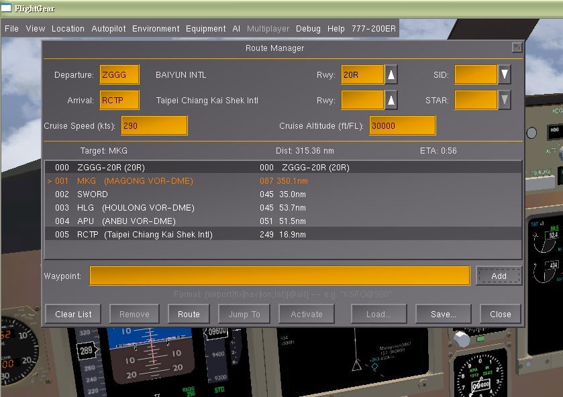This screenshot has width=563, height=397.
Task: Expand the arrival runway arrow selector
Action: [391, 100]
